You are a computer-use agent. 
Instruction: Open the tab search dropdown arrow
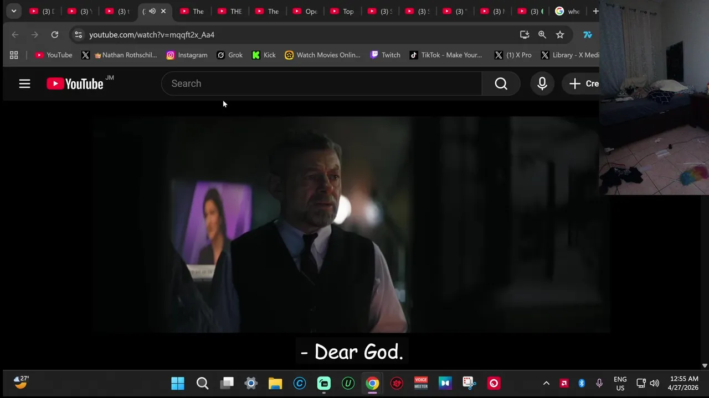coord(14,11)
